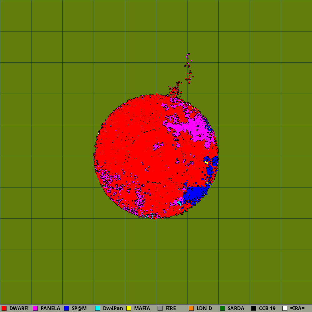Image resolution: width=312 pixels, height=312 pixels.
Task: Select the "MAFIA" legend label
Action: click(x=142, y=309)
